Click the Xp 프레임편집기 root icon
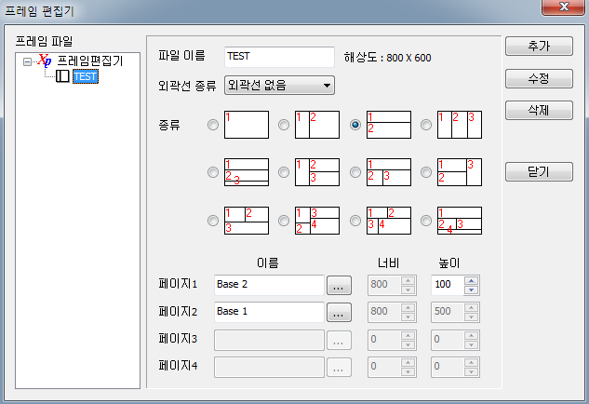This screenshot has width=589, height=404. [45, 61]
